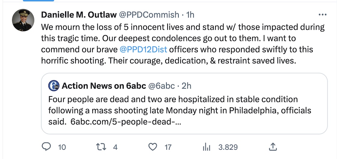Click the 6abc logo avatar
This screenshot has height=159, width=337.
(54, 86)
